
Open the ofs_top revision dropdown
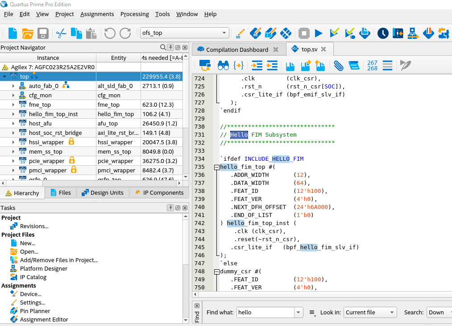[x=224, y=33]
